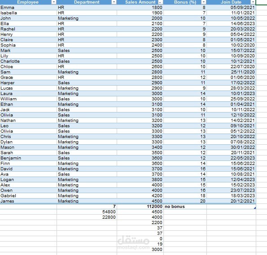
Task: Select the Owen employee cell
Action: pyautogui.click(x=28, y=190)
